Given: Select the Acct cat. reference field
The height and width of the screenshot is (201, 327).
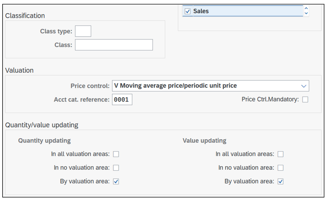Looking at the screenshot, I should coord(122,99).
